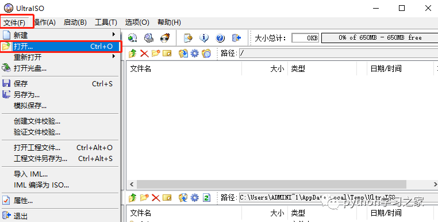The height and width of the screenshot is (222, 438).
Task: Click the green refresh icon in local toolbar
Action: 206,198
